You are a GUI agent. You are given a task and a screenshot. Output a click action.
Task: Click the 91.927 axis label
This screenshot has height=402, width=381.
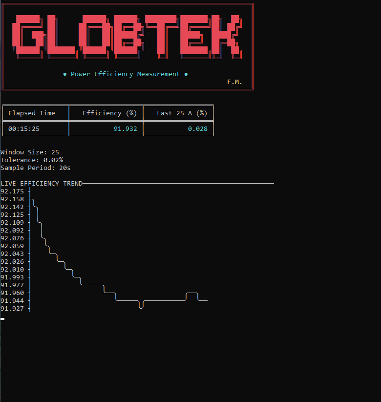[12, 309]
